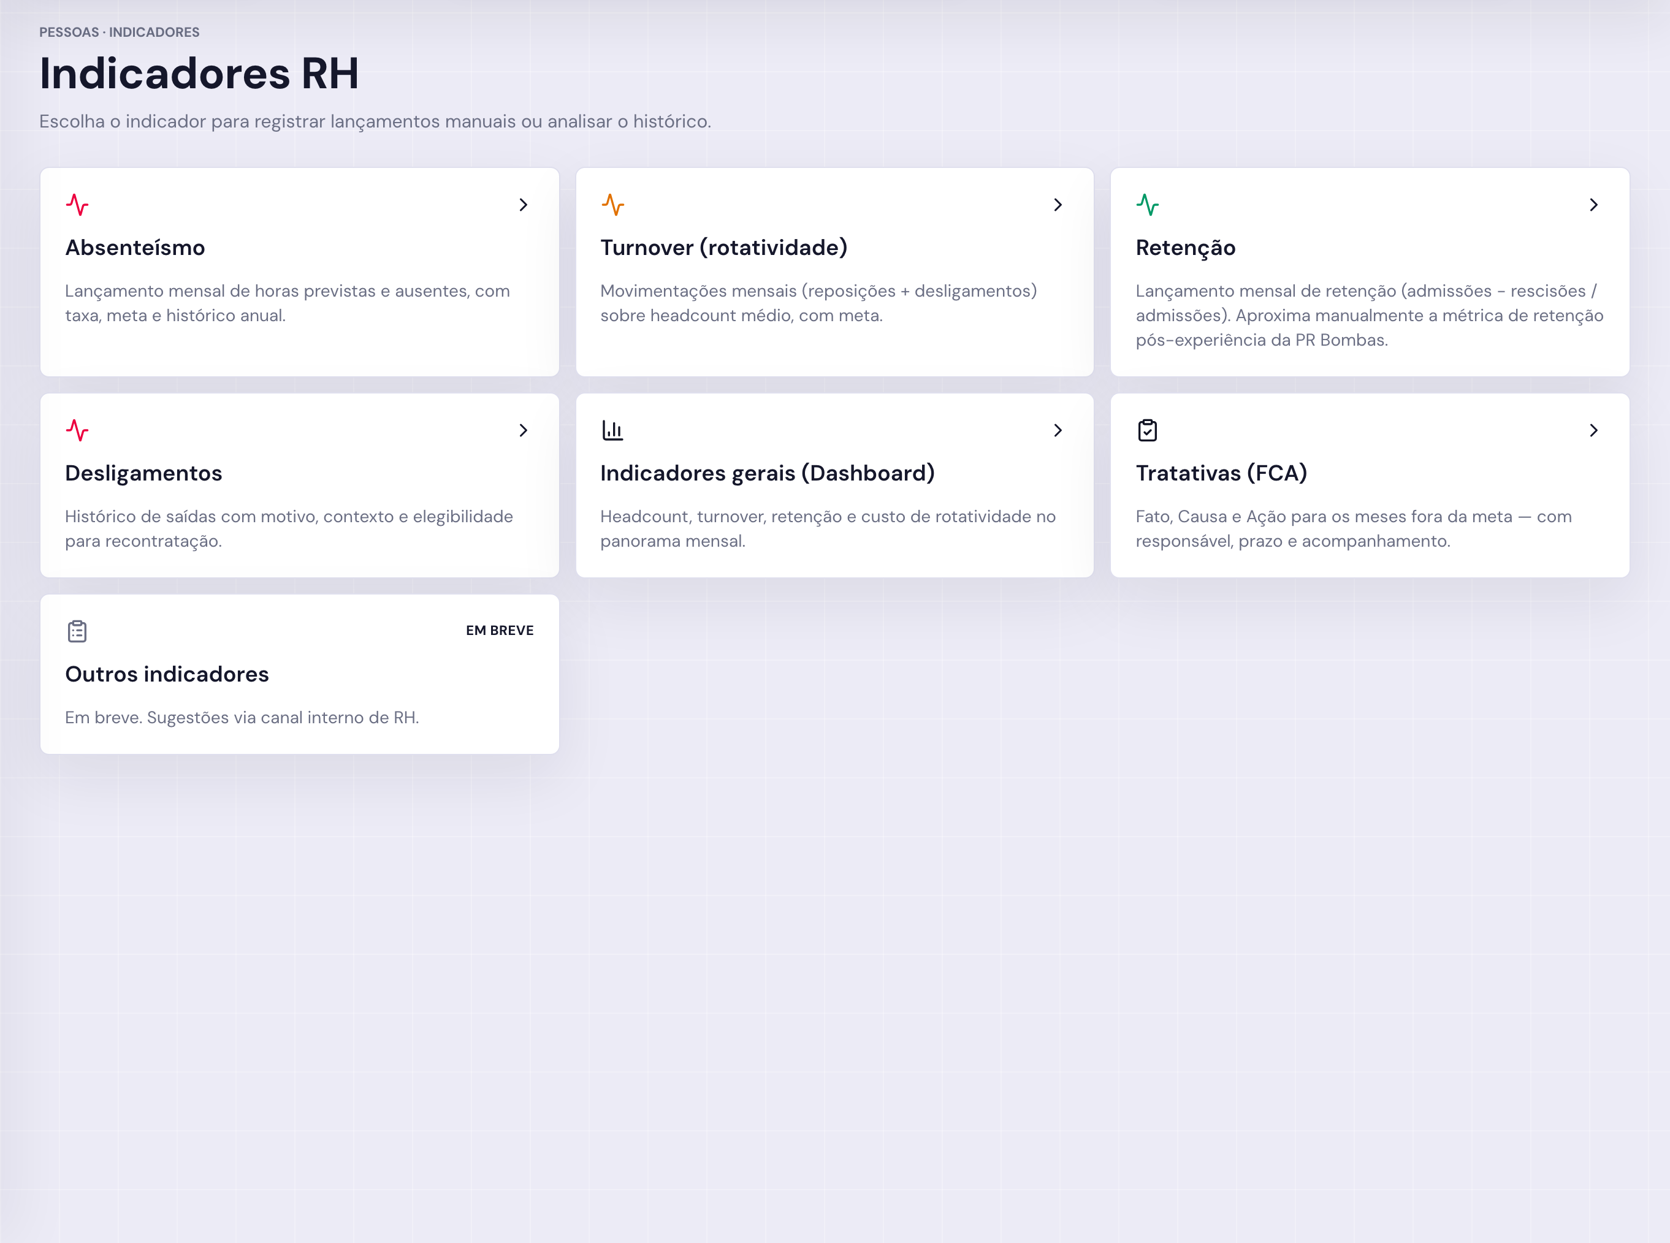Open Indicadores gerais via its chevron arrow
This screenshot has height=1243, width=1670.
1058,430
